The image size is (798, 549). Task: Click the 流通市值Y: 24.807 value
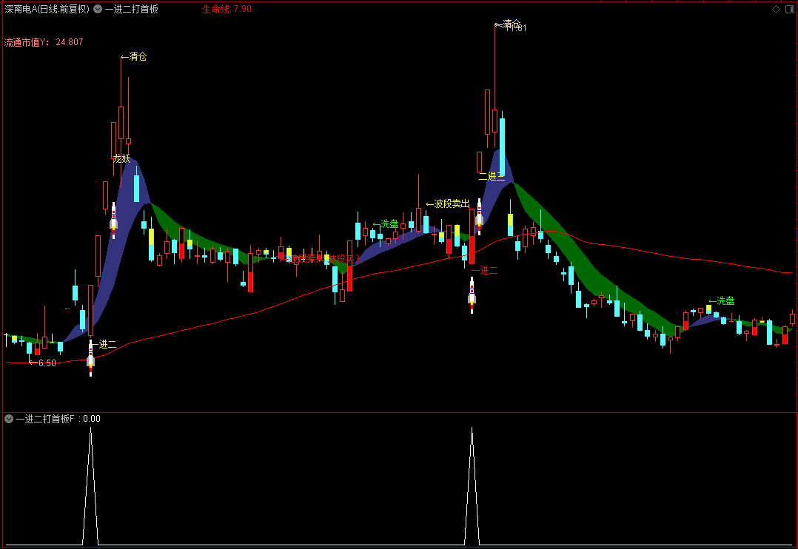coord(43,42)
